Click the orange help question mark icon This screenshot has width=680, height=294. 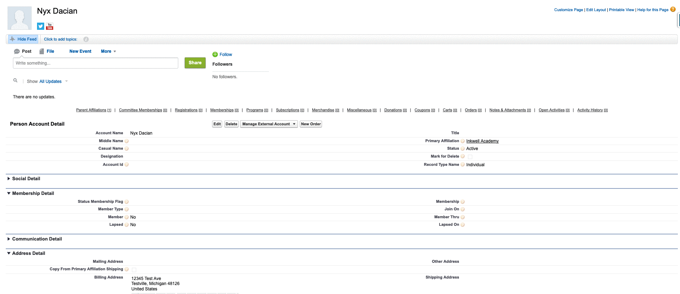tap(673, 10)
